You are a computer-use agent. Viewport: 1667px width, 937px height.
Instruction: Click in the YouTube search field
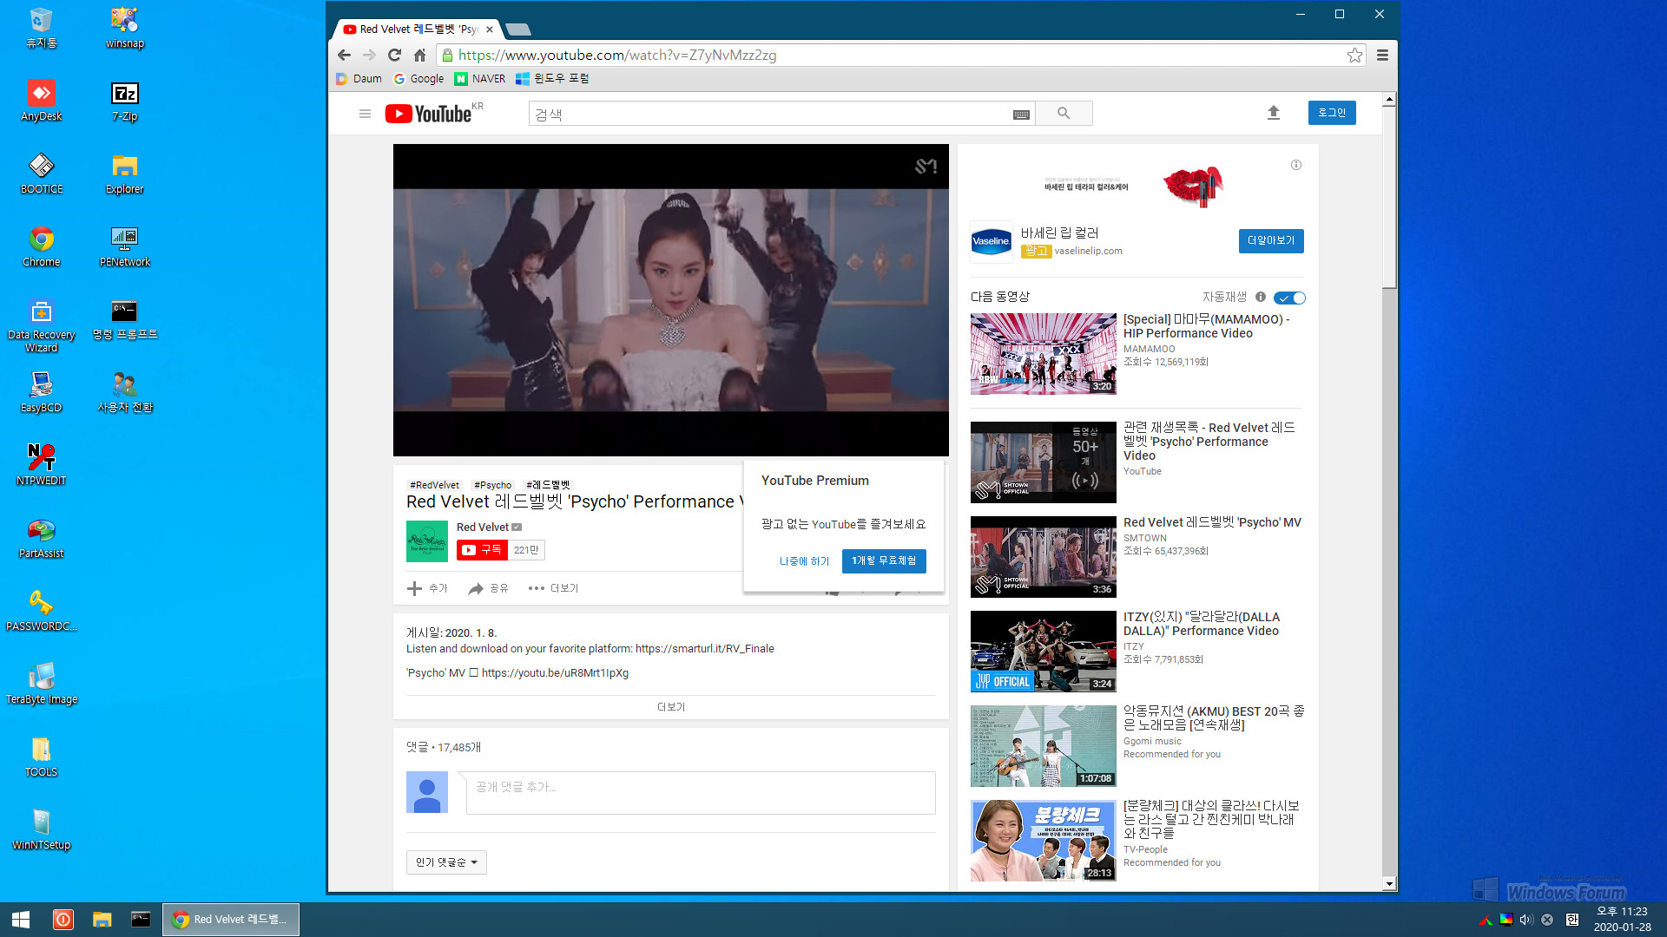pyautogui.click(x=770, y=114)
